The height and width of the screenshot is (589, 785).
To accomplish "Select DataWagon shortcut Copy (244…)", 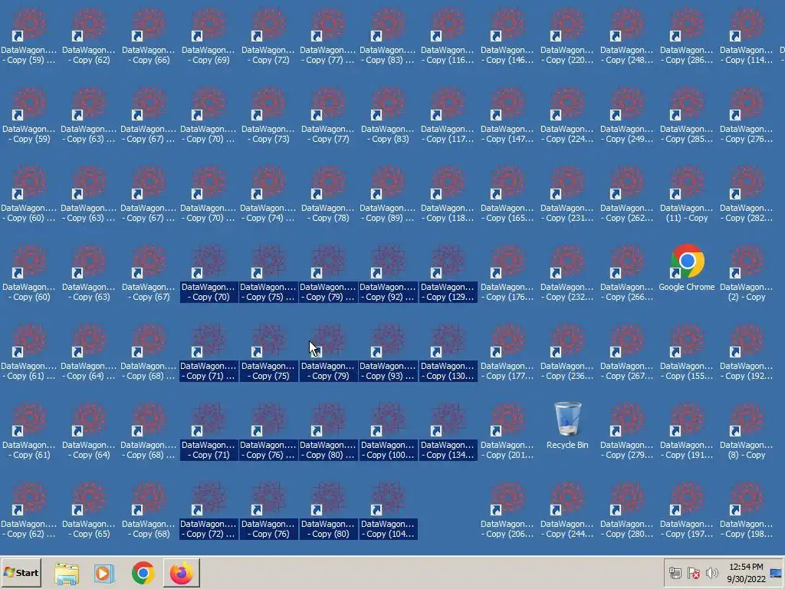I will 567,510.
